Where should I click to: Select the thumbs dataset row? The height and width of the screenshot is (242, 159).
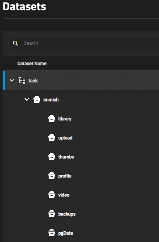click(81, 156)
